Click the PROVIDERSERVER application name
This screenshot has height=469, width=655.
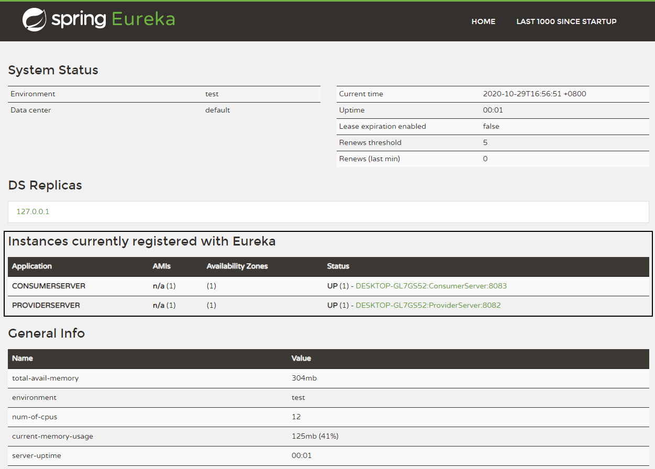tap(46, 305)
